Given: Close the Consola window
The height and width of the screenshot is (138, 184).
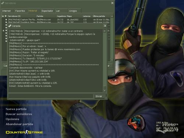Looking at the screenshot, I should (x=105, y=26).
